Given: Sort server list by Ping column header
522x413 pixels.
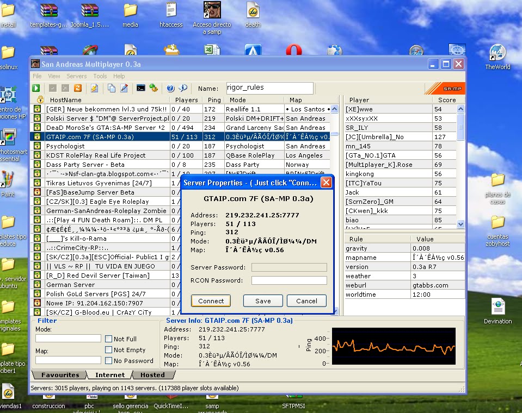Looking at the screenshot, I should click(x=213, y=100).
